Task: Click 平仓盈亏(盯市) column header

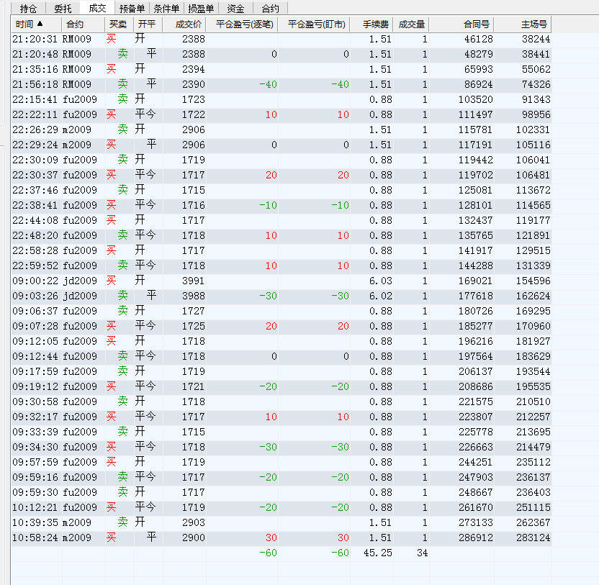Action: click(314, 24)
